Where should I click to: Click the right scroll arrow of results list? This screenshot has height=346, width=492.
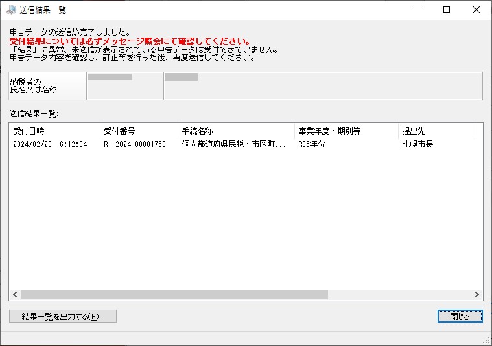tap(477, 294)
